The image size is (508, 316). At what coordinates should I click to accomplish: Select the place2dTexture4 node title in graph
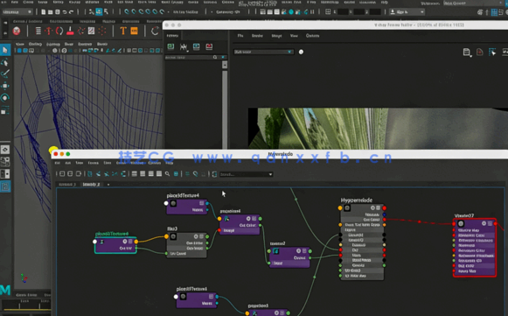[112, 234]
